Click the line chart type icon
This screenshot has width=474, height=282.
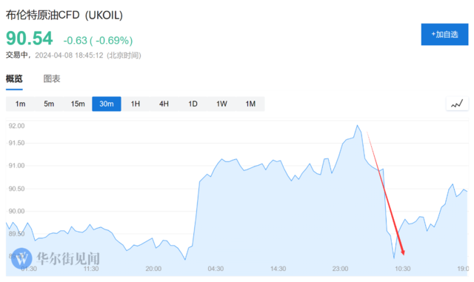(457, 104)
